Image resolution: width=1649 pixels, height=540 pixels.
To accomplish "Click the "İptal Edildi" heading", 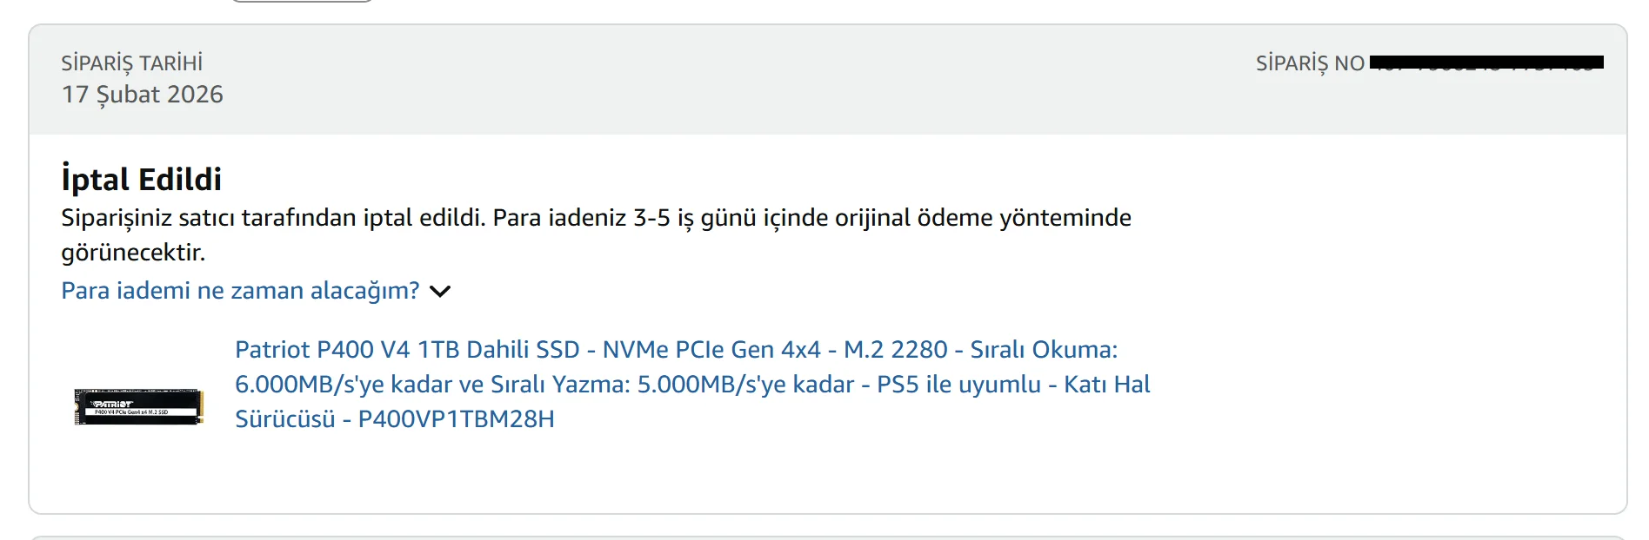I will (x=140, y=180).
